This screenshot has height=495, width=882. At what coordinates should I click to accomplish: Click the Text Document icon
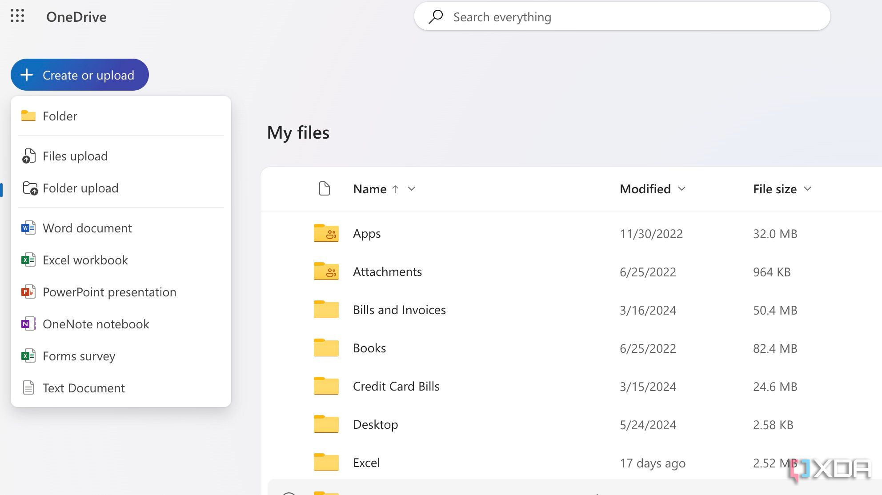pyautogui.click(x=28, y=387)
